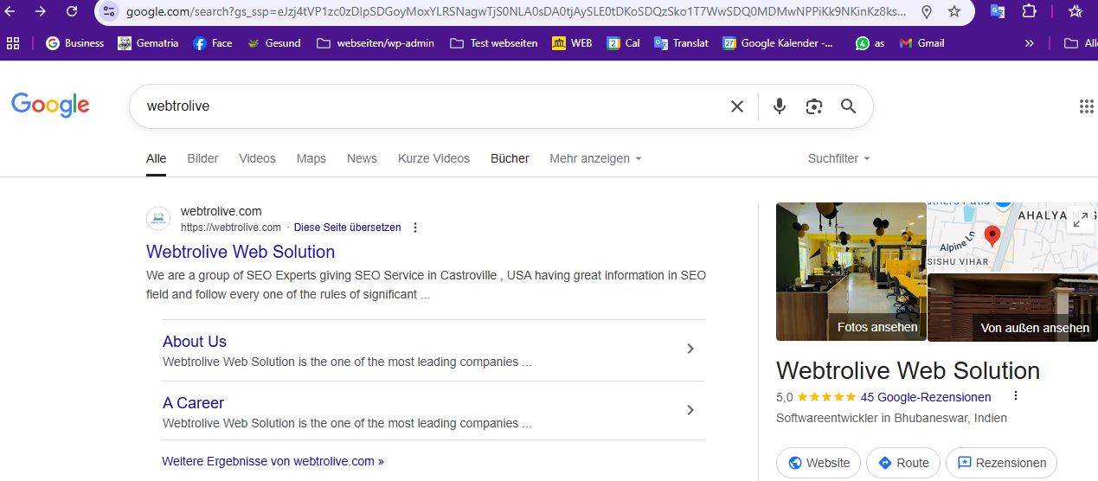Open the About Us sitelink
This screenshot has height=481, width=1098.
coord(195,342)
